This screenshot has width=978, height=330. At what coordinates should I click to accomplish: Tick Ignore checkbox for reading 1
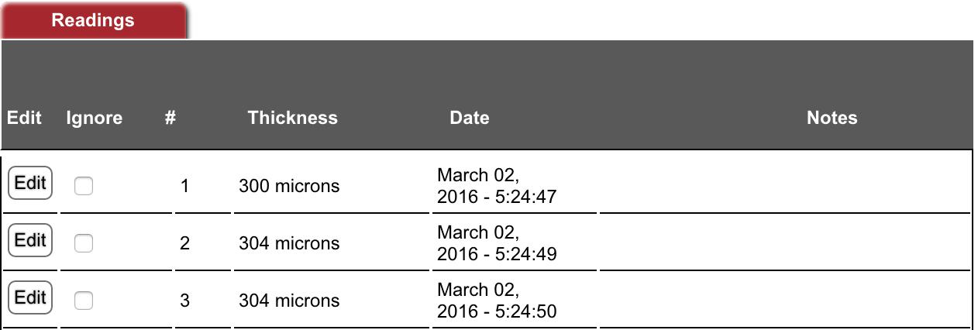pyautogui.click(x=83, y=186)
